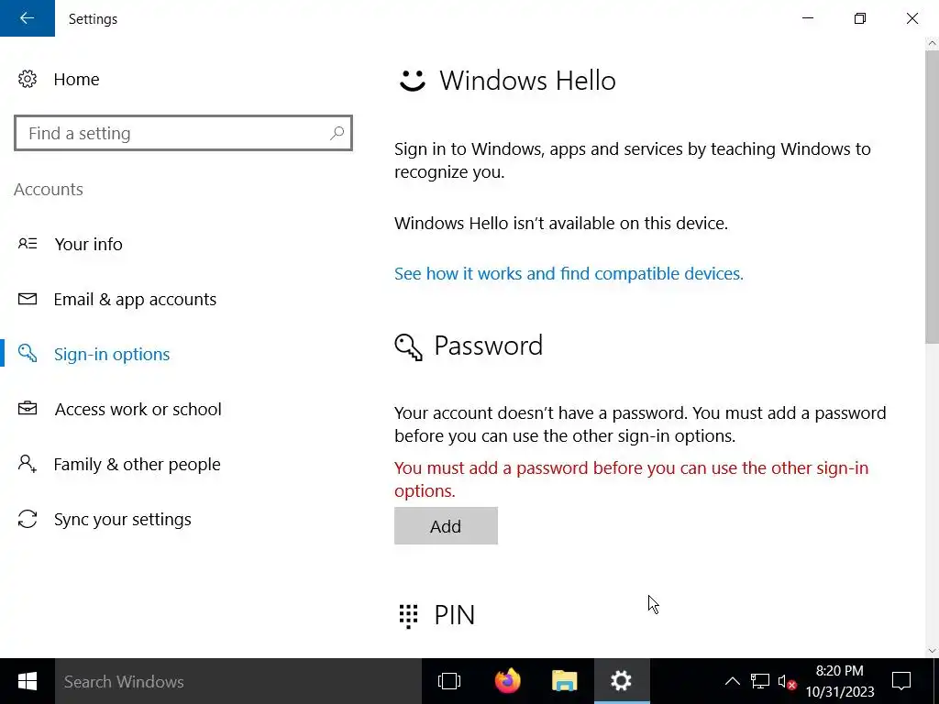The width and height of the screenshot is (939, 704).
Task: Click "Windows Hello isn't available" text
Action: coord(561,224)
